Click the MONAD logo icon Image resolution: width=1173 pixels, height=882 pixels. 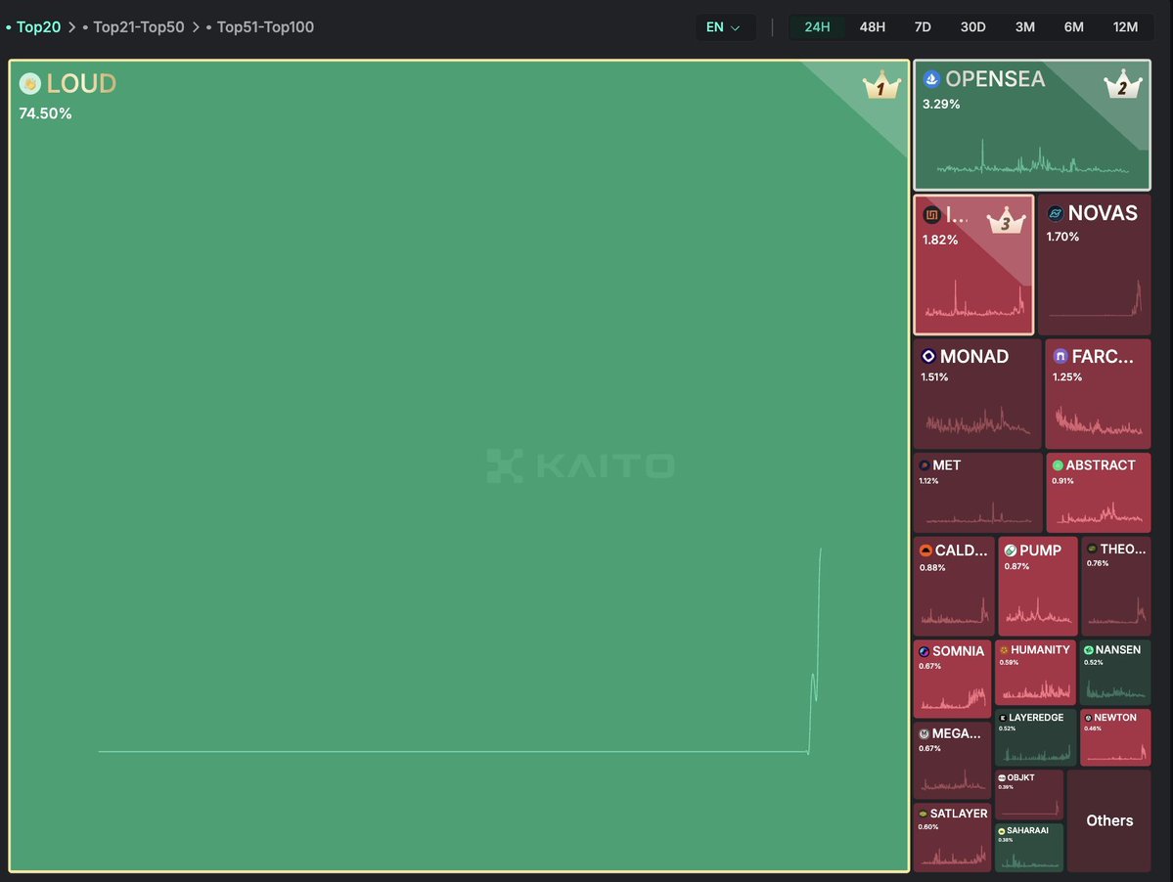pos(928,356)
